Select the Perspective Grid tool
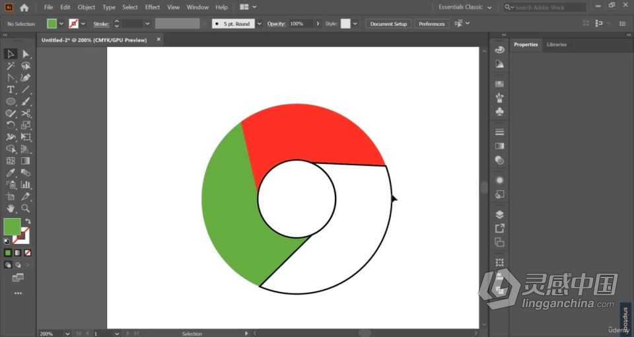 (x=26, y=149)
